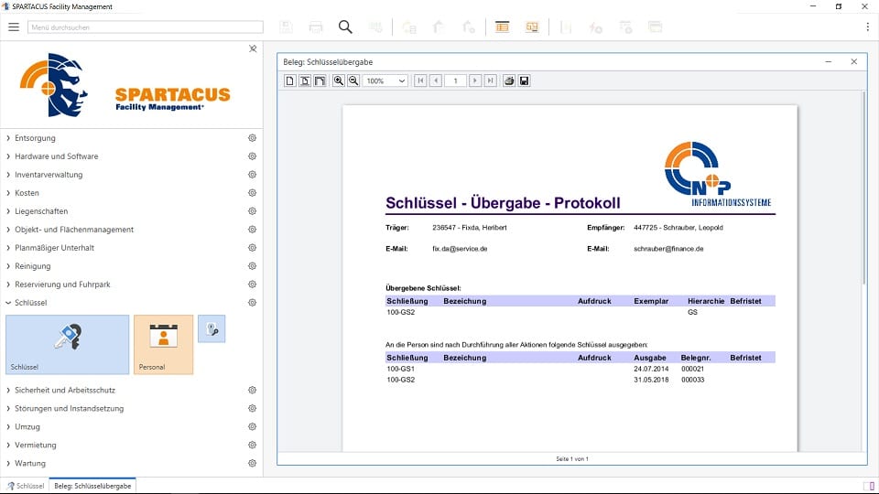Screen dimensions: 879x494
Task: Print the Schlüsselübergabe report
Action: point(509,81)
